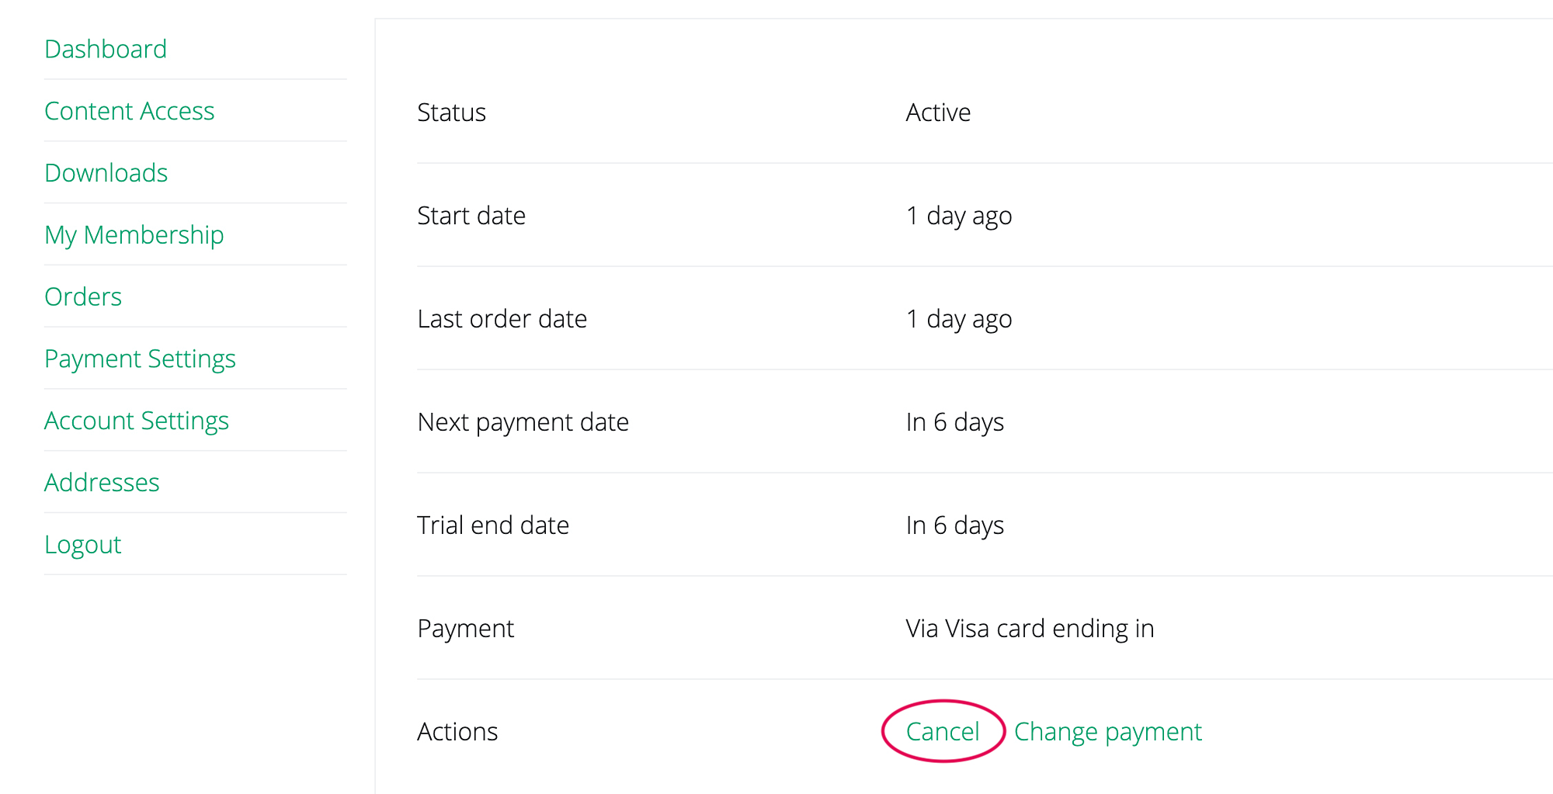Click the Visa card ending text

[1030, 629]
